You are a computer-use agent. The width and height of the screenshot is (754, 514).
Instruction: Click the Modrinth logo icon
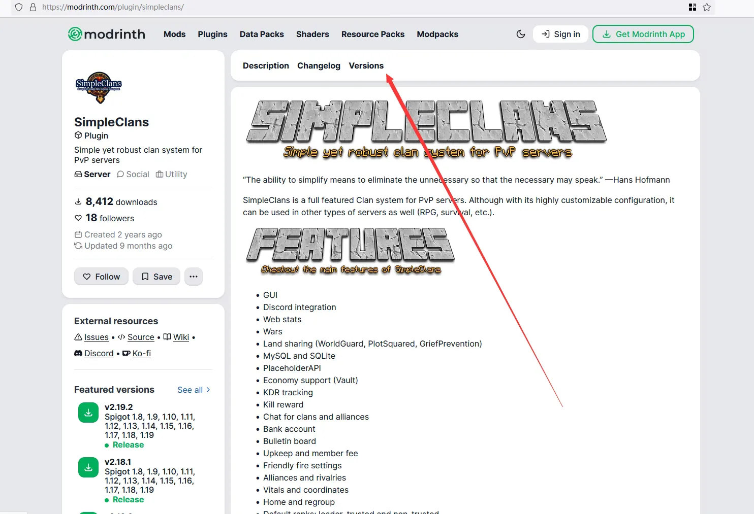tap(75, 34)
